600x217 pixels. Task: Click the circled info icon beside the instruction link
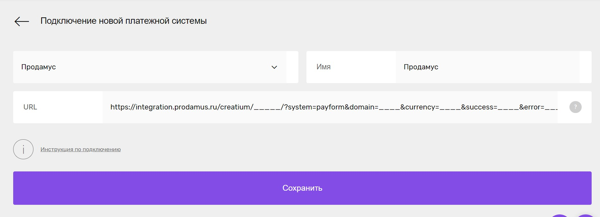(x=23, y=149)
